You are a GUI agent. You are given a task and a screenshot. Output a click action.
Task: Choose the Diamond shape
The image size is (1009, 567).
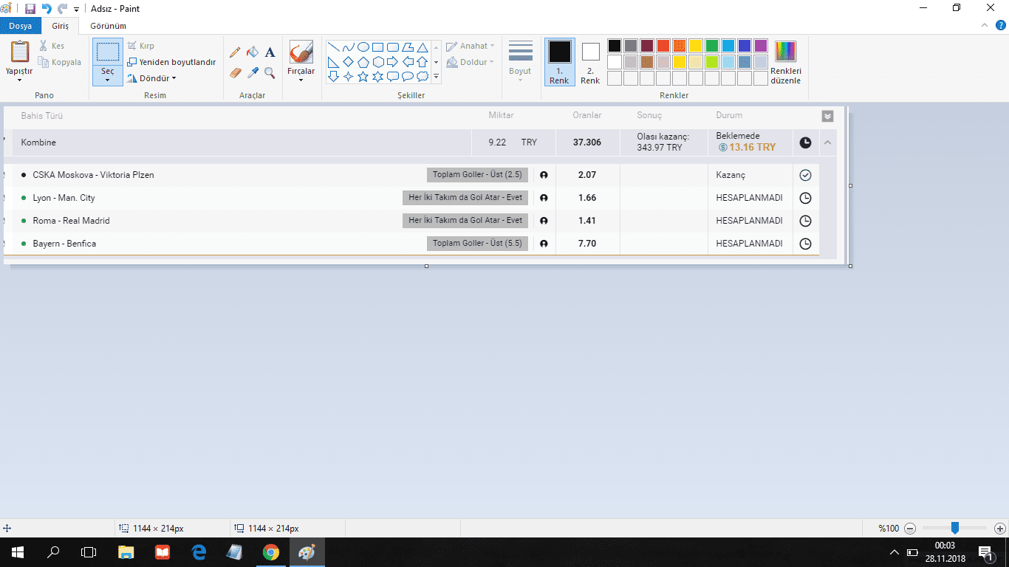[x=349, y=62]
